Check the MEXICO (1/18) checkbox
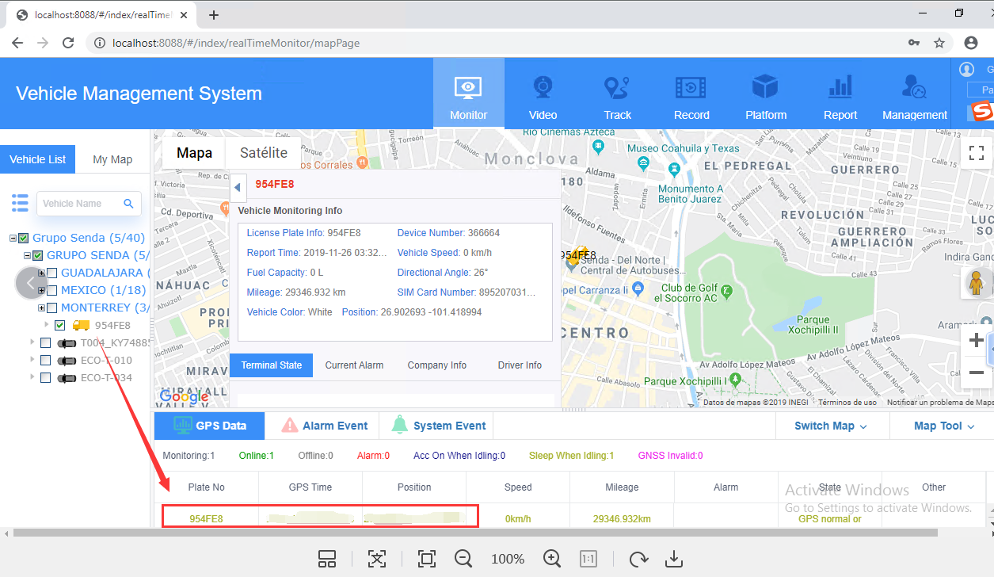The height and width of the screenshot is (577, 994). coord(51,290)
